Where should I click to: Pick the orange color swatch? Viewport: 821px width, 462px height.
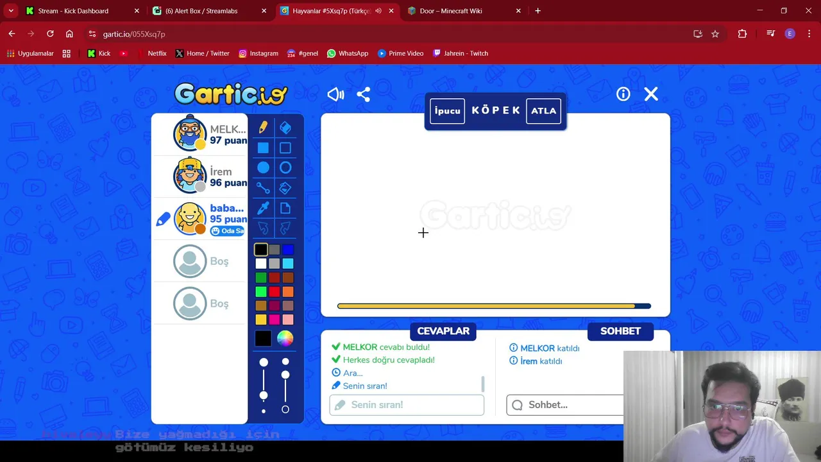coord(288,292)
